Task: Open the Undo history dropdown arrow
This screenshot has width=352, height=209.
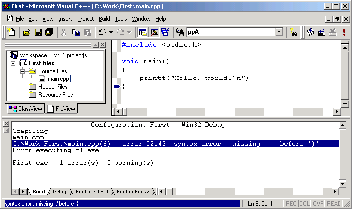Action: 111,32
